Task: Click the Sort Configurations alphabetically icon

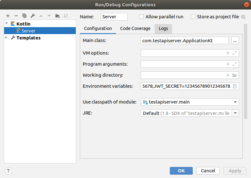Action: 66,15
